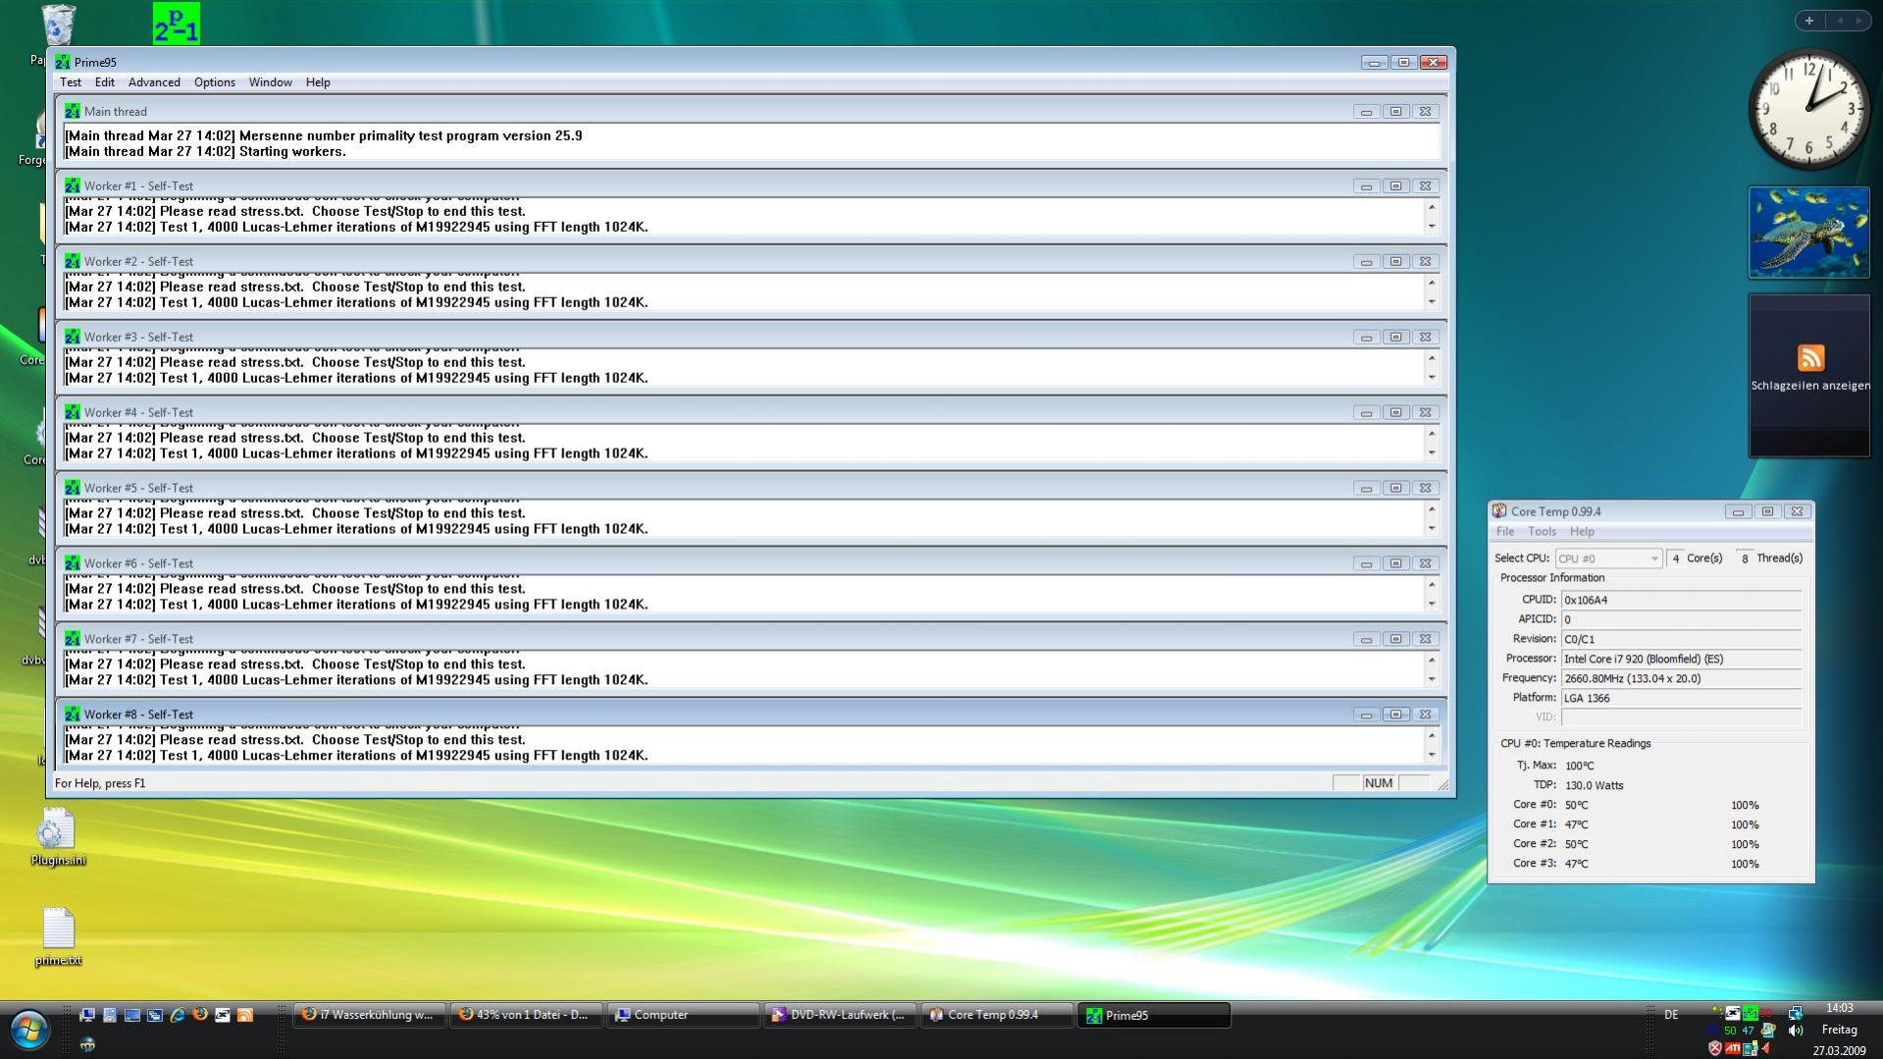Launch Internet Explorer from Quick Launch
This screenshot has width=1883, height=1059.
[178, 1015]
